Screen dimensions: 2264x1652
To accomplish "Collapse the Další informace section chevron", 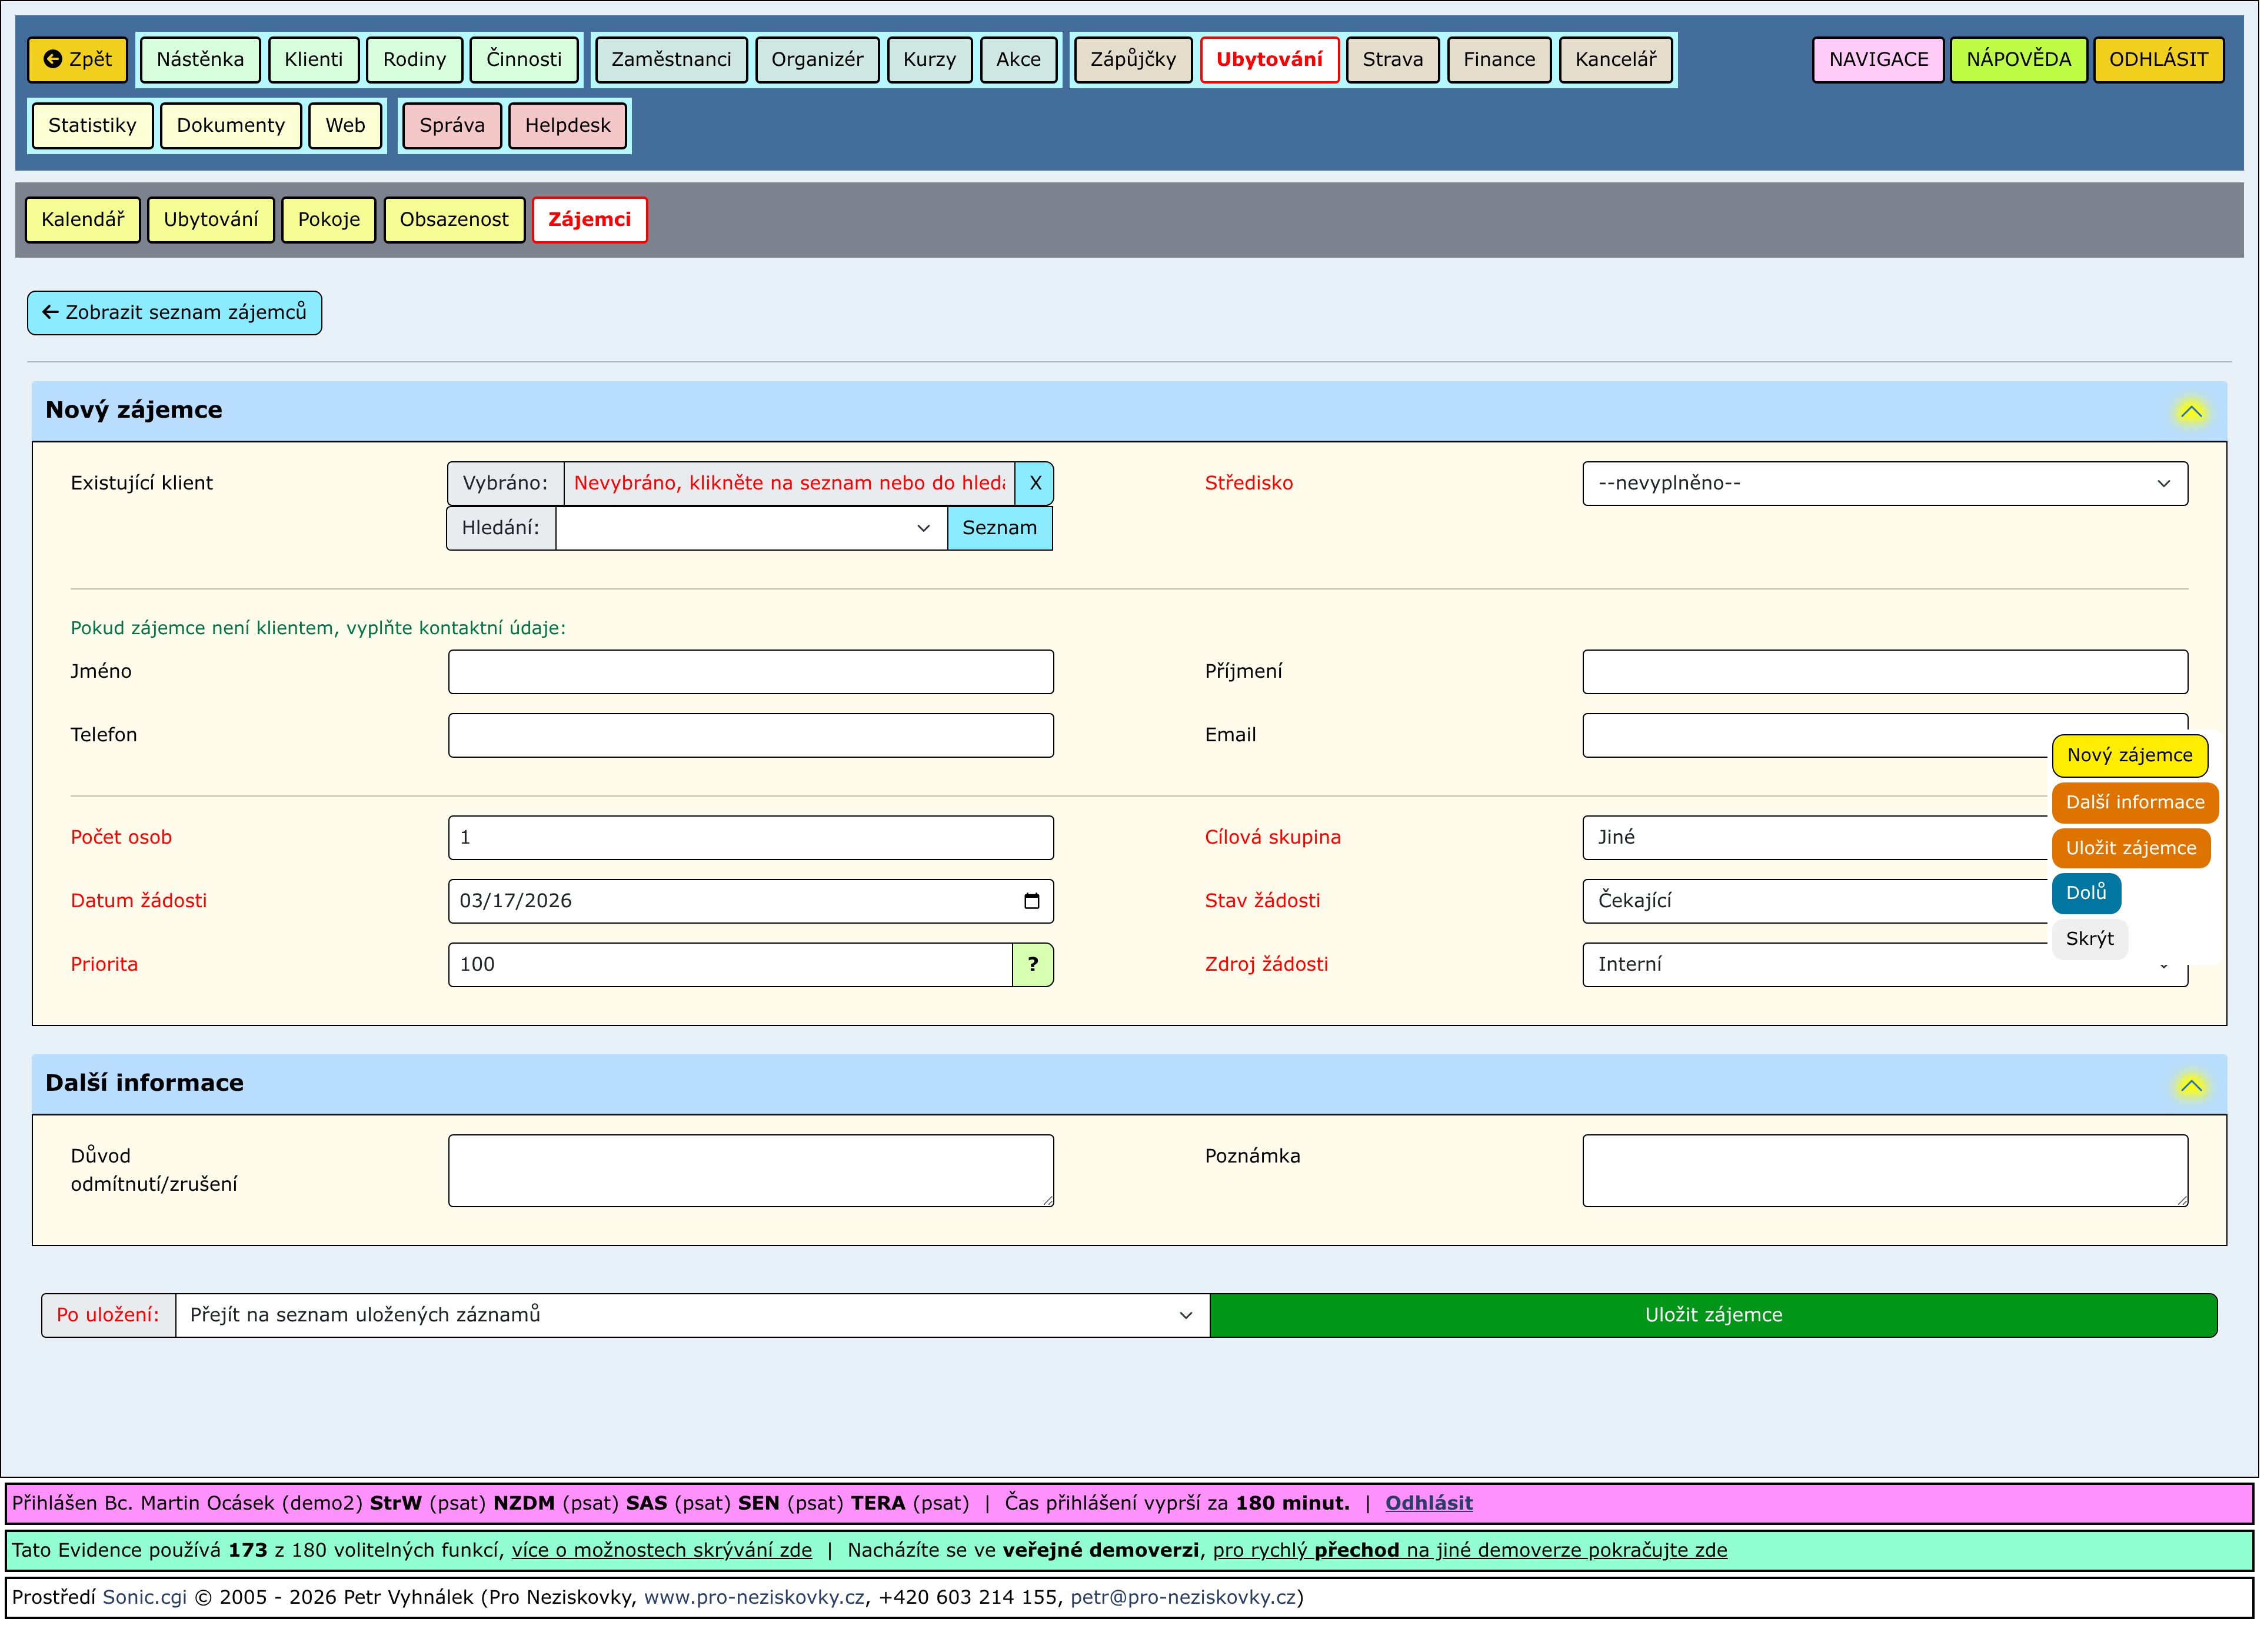I will pos(2190,1086).
